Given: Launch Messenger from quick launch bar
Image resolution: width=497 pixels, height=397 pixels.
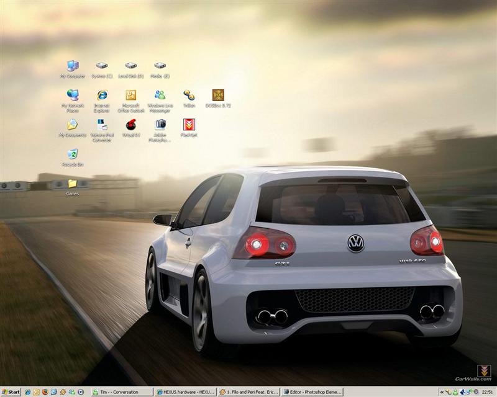Looking at the screenshot, I should click(71, 392).
